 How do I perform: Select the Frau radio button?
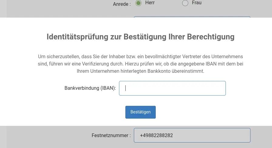pyautogui.click(x=185, y=3)
